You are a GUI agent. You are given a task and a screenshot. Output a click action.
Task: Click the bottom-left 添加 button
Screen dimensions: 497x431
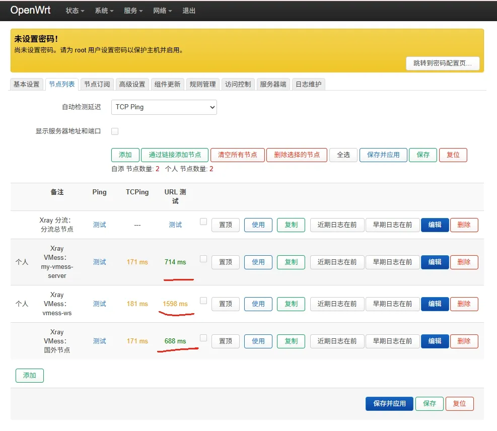(30, 376)
